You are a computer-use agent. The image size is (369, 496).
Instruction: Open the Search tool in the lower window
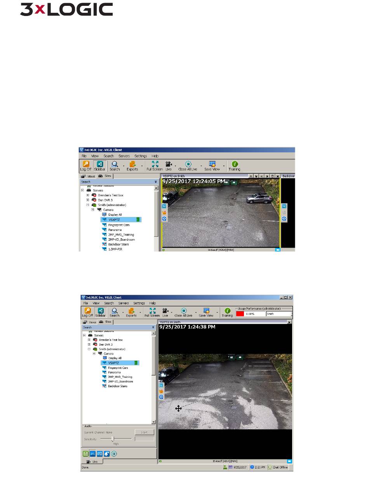click(115, 313)
